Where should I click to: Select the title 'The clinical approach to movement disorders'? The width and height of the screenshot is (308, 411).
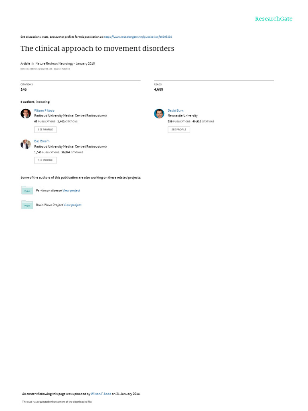pos(97,49)
